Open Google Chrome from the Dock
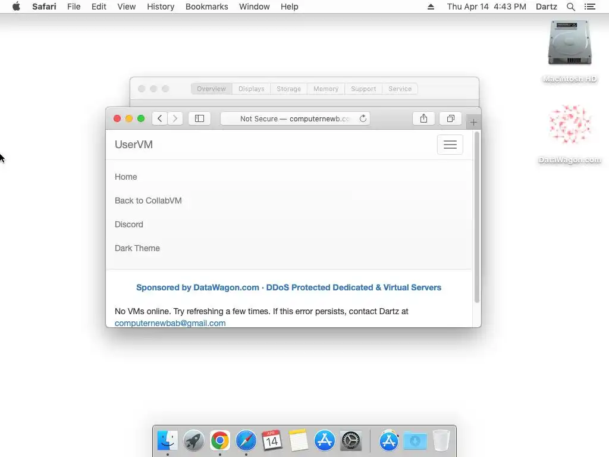 [220, 441]
